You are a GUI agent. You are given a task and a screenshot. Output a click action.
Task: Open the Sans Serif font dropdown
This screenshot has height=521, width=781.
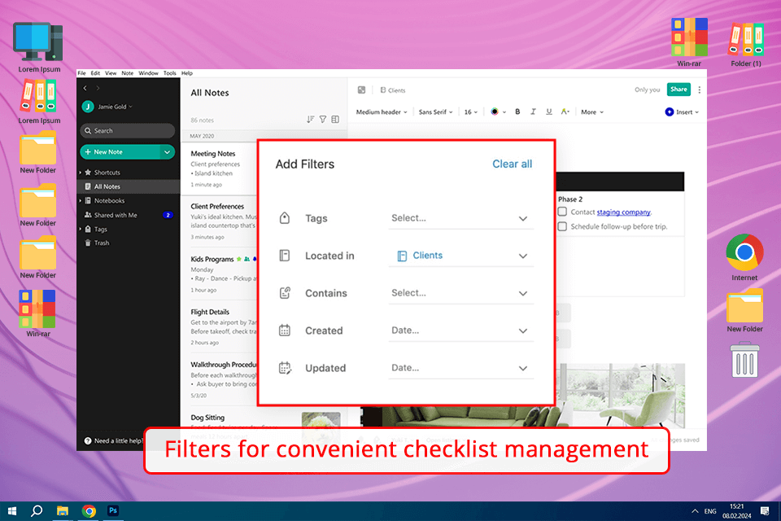click(435, 112)
